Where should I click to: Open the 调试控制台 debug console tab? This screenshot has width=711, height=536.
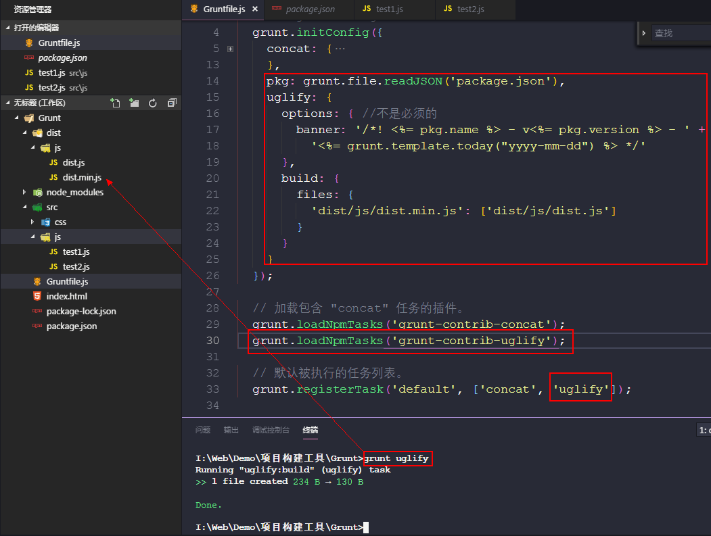tap(271, 430)
